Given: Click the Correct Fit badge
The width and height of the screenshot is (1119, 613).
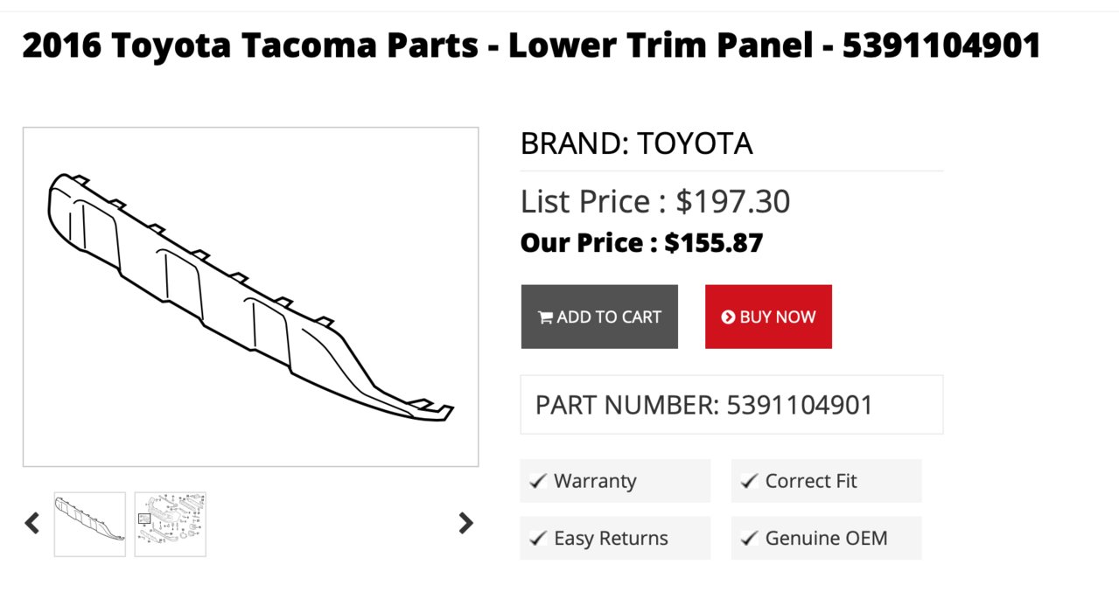Looking at the screenshot, I should tap(826, 481).
